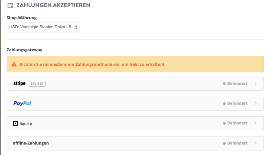Screen dimensions: 267x155
Task: Click the orange warning triangle icon
Action: pyautogui.click(x=14, y=64)
